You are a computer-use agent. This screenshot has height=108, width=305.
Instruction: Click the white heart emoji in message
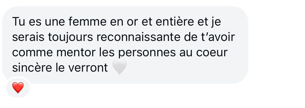(x=120, y=67)
